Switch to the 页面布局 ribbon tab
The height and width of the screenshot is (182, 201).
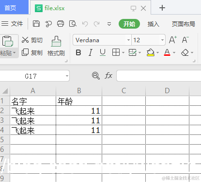pyautogui.click(x=183, y=24)
